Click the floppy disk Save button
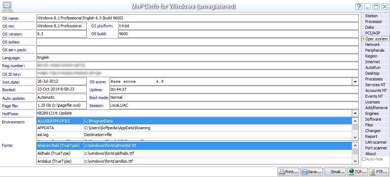 point(311,172)
